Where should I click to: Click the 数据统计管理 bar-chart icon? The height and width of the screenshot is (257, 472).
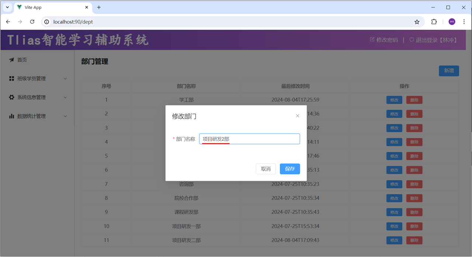coord(12,116)
